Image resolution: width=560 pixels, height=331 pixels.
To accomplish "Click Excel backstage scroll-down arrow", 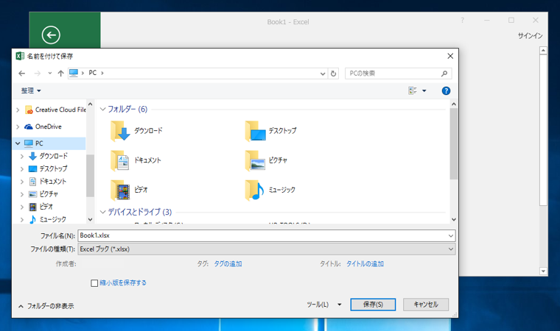I will (x=543, y=271).
